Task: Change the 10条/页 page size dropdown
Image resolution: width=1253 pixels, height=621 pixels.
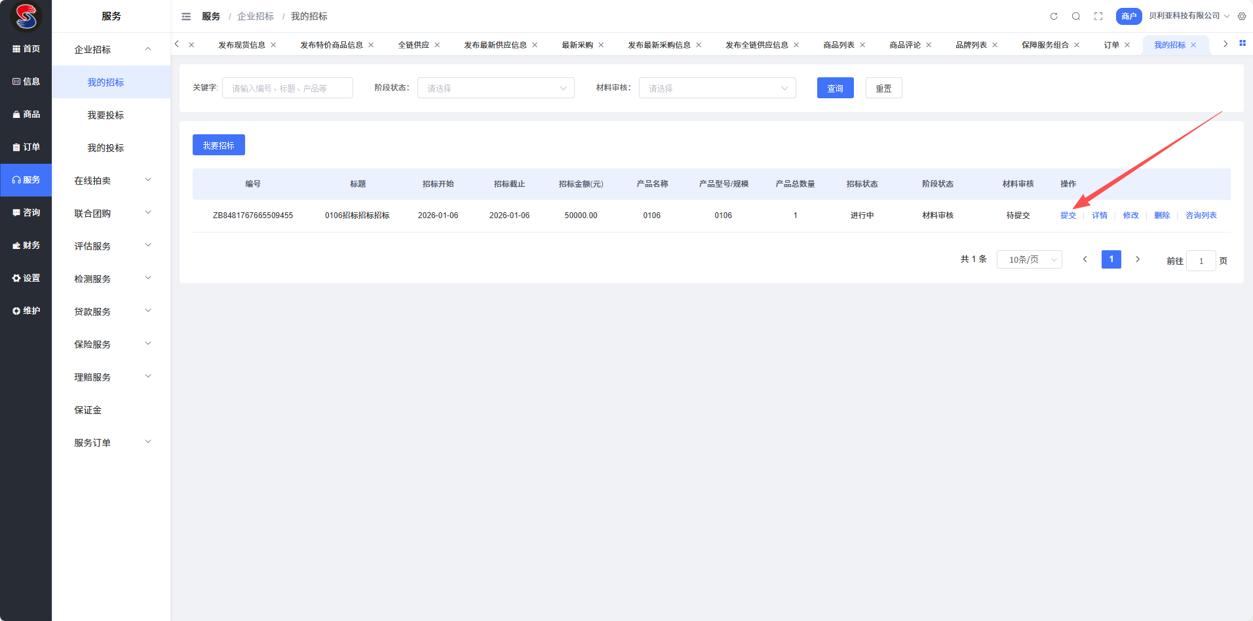Action: click(x=1029, y=260)
